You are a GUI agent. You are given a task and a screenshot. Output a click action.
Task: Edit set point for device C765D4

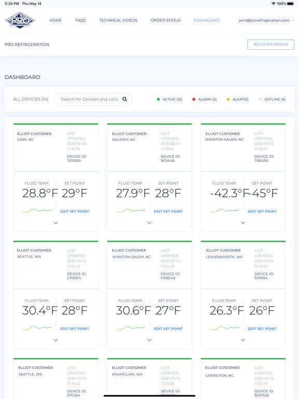[x=75, y=328]
